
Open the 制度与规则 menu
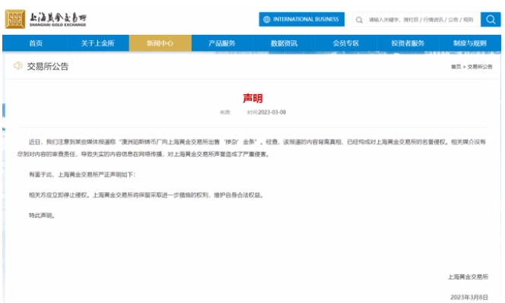click(469, 43)
